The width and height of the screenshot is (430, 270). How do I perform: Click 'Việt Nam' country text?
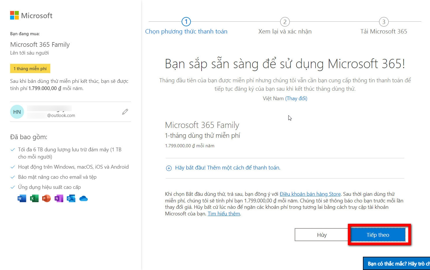point(273,98)
